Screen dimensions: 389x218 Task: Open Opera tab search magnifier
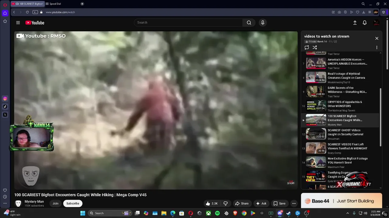(363, 4)
